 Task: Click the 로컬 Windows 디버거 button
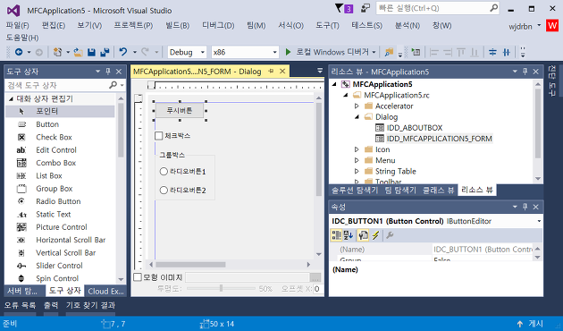(332, 52)
